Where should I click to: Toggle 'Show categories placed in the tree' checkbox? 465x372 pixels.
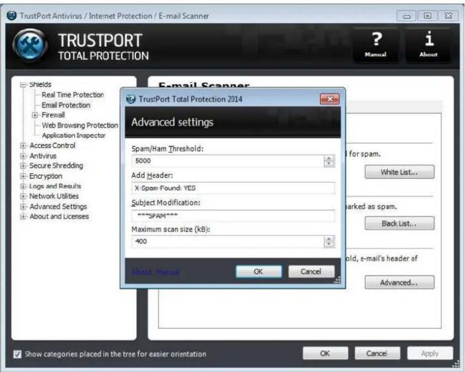(17, 354)
